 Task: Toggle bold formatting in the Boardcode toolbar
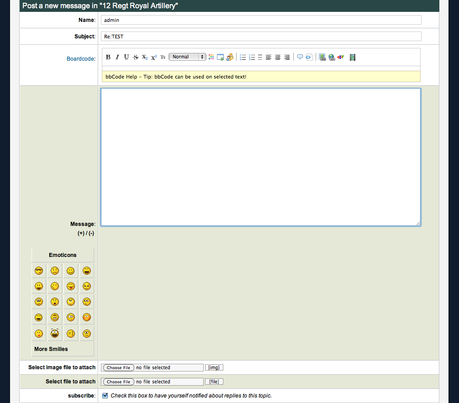pyautogui.click(x=108, y=57)
